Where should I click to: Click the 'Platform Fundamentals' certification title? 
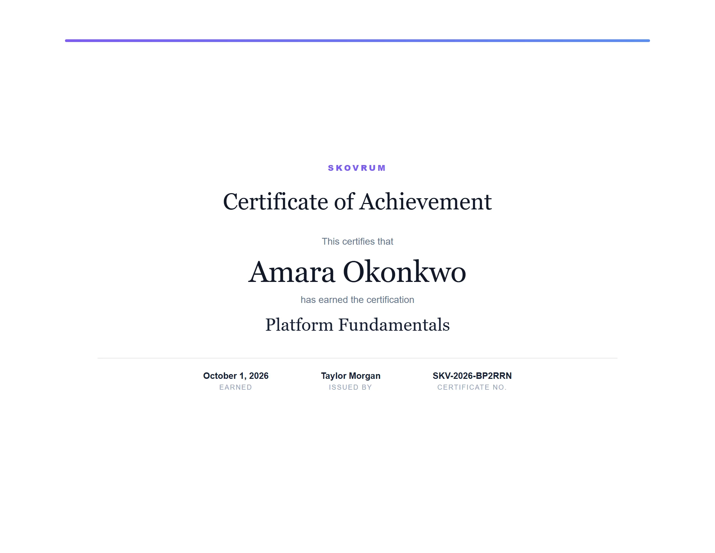[357, 325]
